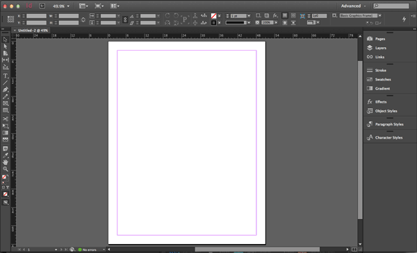Open the Basic Graphics Frame style dropdown
This screenshot has height=253, width=417.
tap(379, 16)
